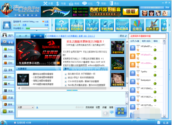Image resolution: width=176 pixels, height=125 pixels.
Task: Click the chat bubble icon by the speaker
Action: click(x=112, y=112)
